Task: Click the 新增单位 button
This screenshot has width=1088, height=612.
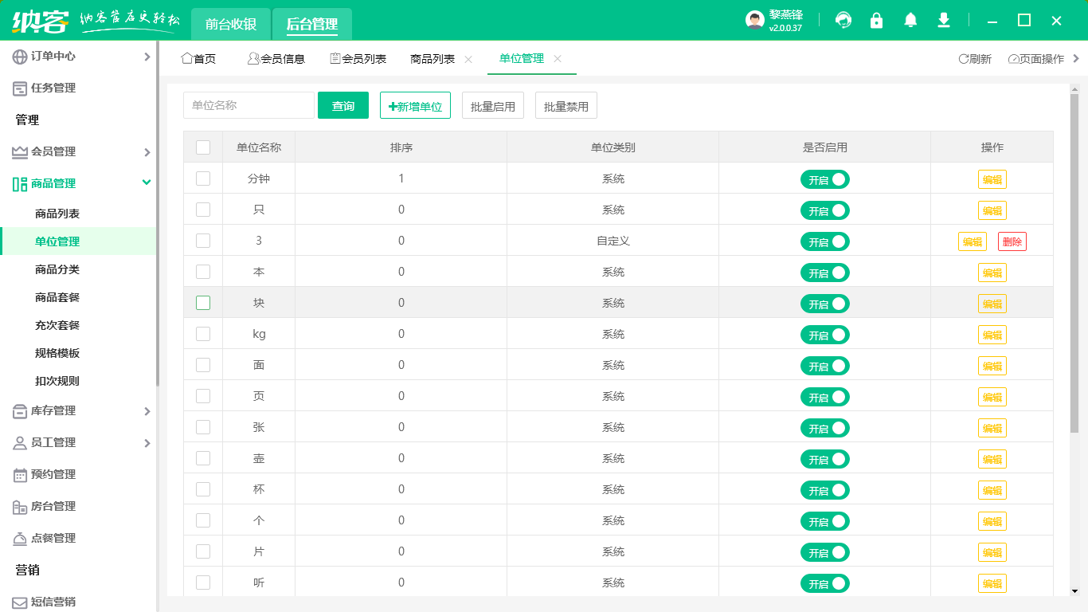Action: click(x=415, y=106)
